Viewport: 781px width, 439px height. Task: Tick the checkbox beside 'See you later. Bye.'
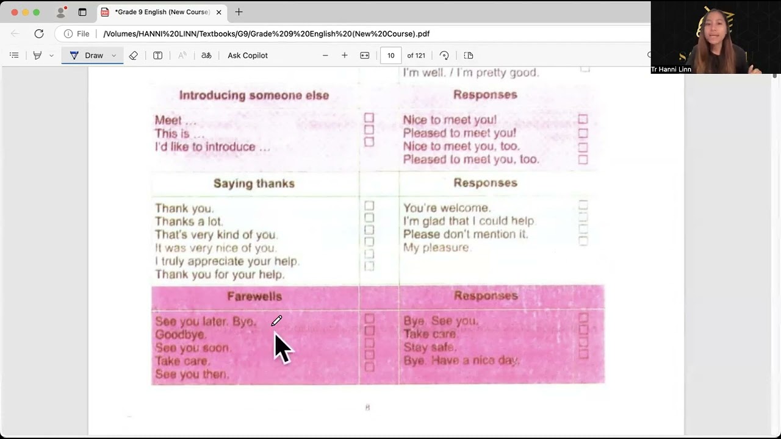tap(369, 319)
